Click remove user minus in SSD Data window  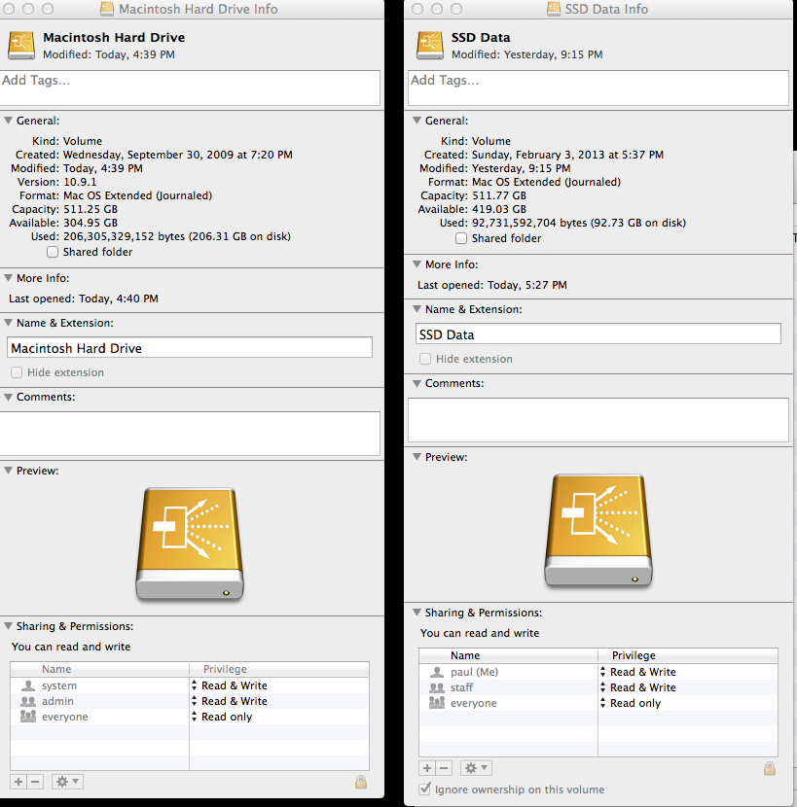tap(444, 768)
